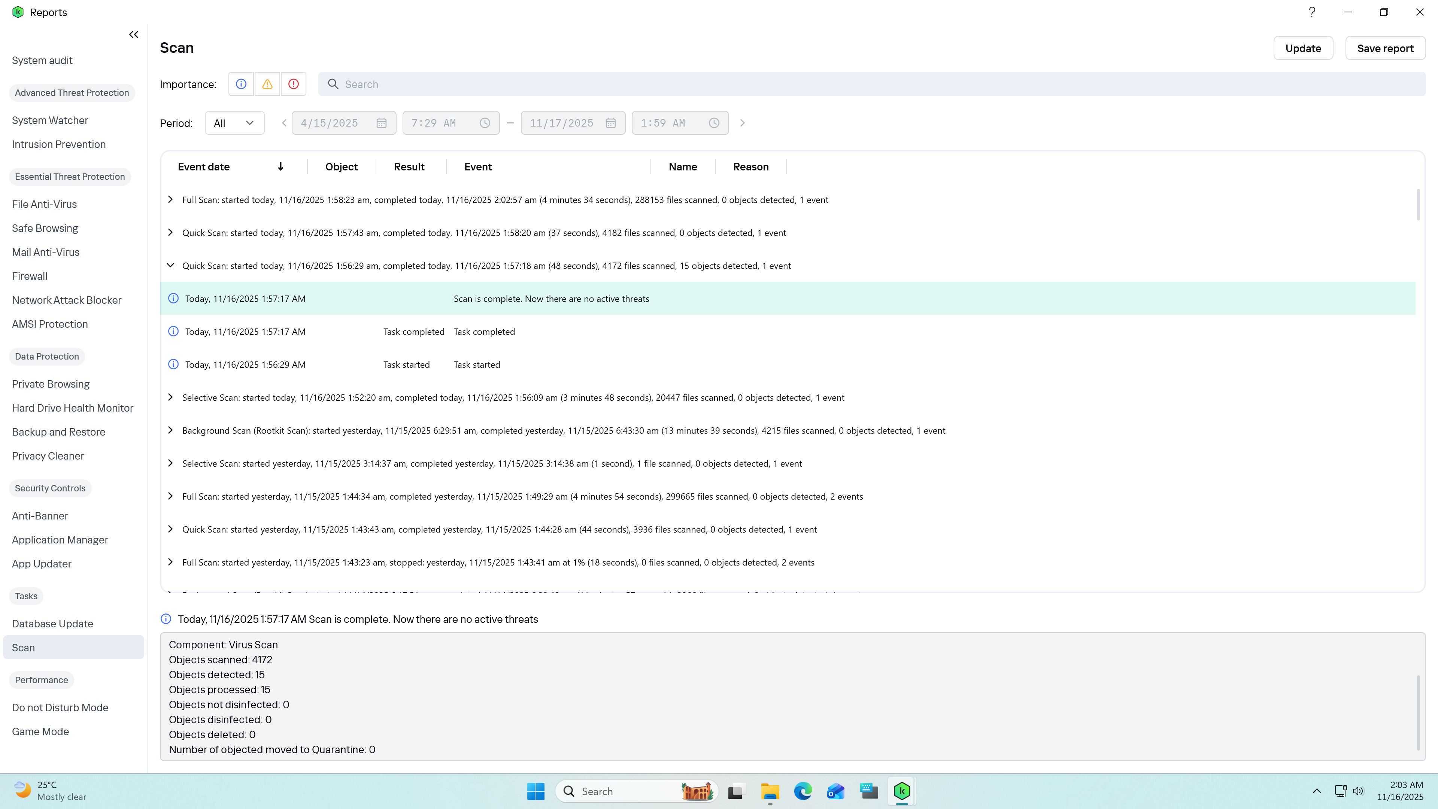The width and height of the screenshot is (1438, 809).
Task: Open Database Update report
Action: (x=52, y=624)
